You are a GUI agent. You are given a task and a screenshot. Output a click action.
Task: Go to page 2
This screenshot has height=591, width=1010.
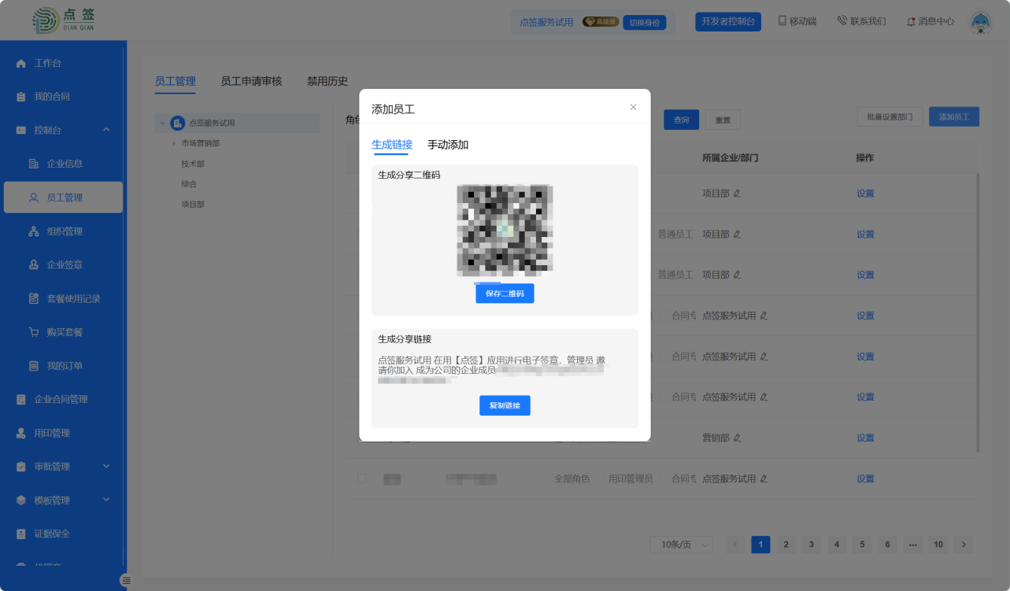pyautogui.click(x=786, y=545)
